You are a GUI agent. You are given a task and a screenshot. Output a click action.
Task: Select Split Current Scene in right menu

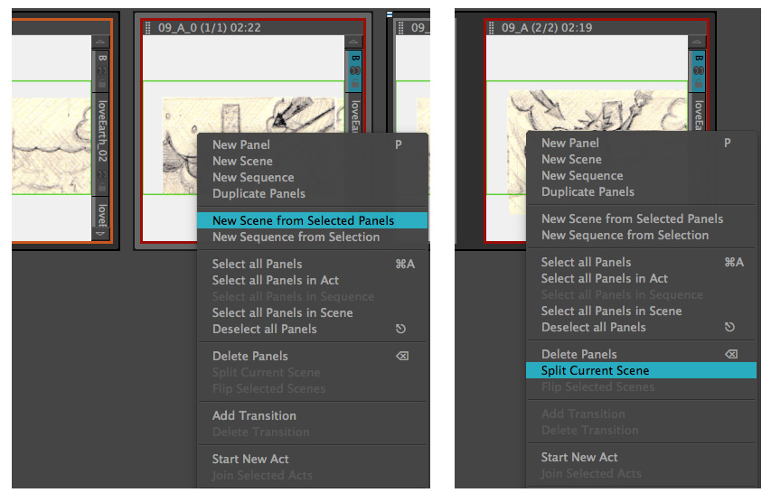[x=595, y=370]
